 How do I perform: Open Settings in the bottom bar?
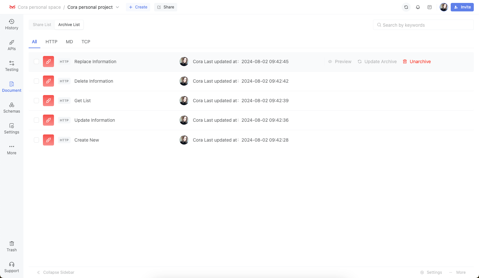431,272
